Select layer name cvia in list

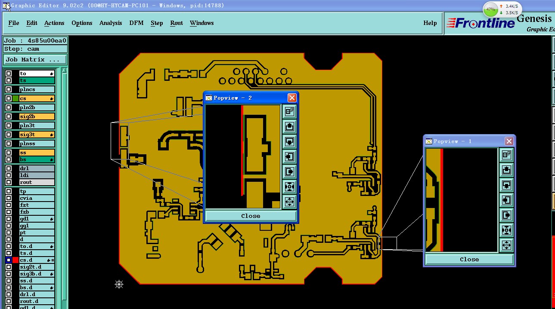[37, 198]
